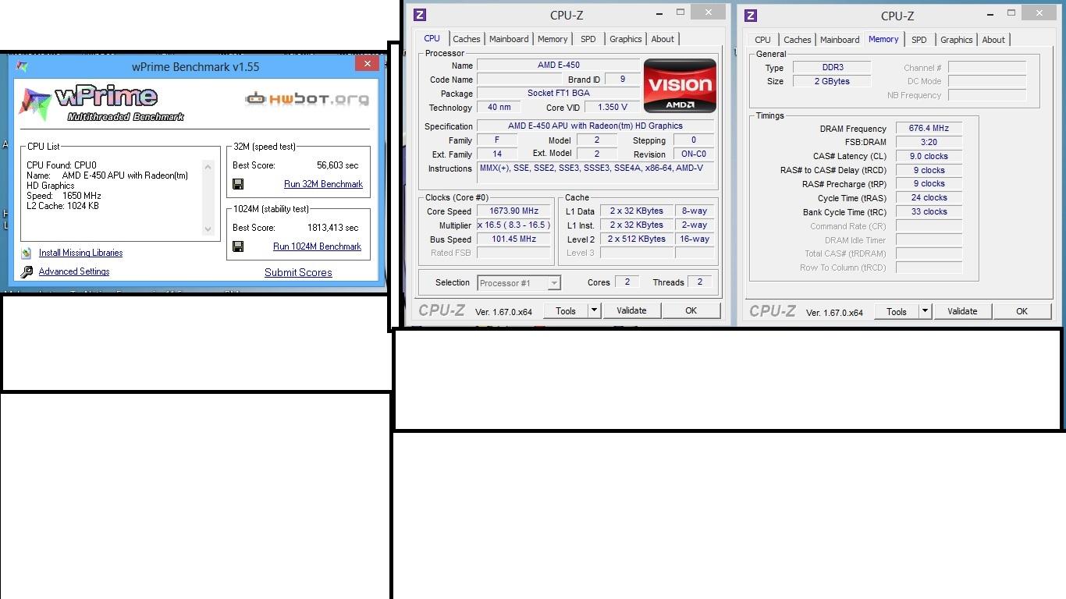The height and width of the screenshot is (599, 1066).
Task: Switch to the Memory tab in the left CPU-Z window
Action: coord(553,39)
